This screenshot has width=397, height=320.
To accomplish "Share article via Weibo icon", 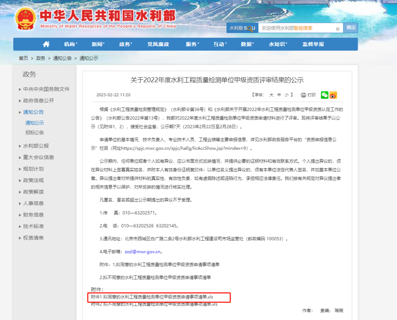I will click(333, 95).
